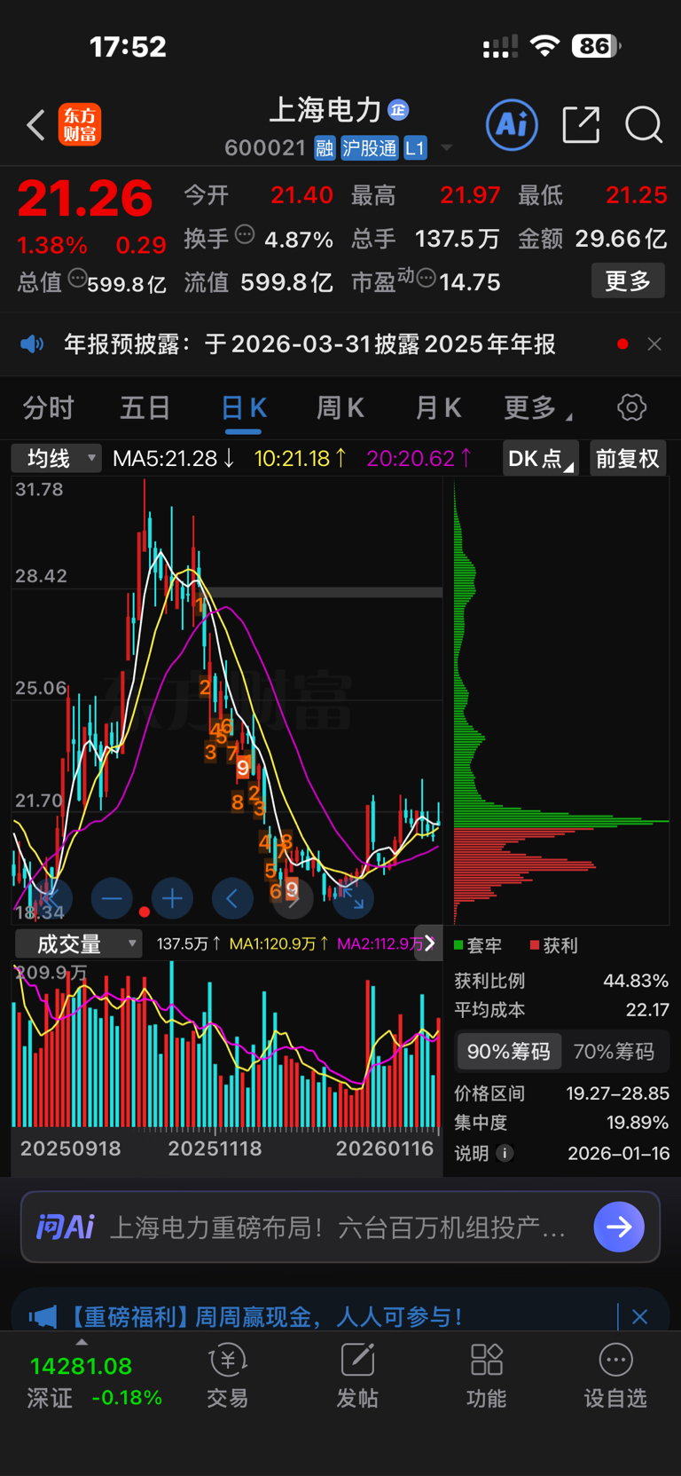Open the DK点 dropdown

click(540, 458)
